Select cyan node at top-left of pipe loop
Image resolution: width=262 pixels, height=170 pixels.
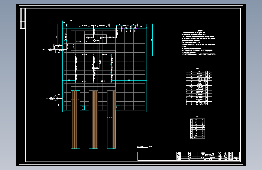76,55
